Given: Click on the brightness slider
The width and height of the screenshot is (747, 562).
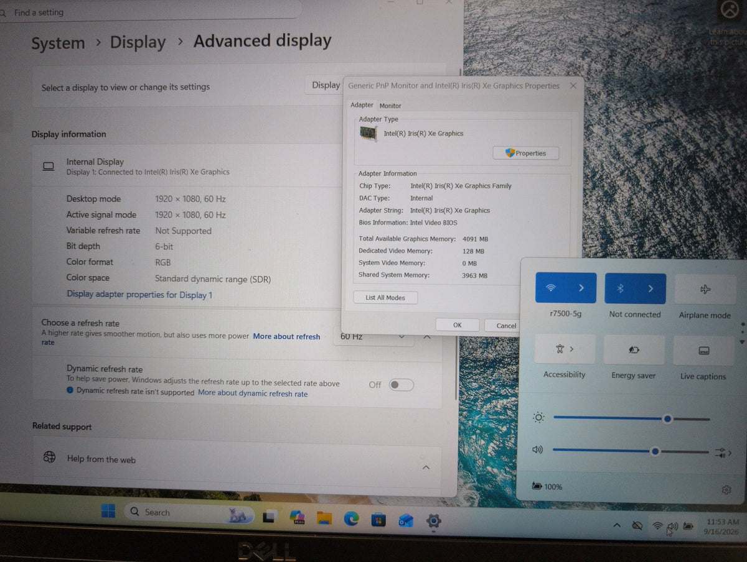Looking at the screenshot, I should click(631, 419).
